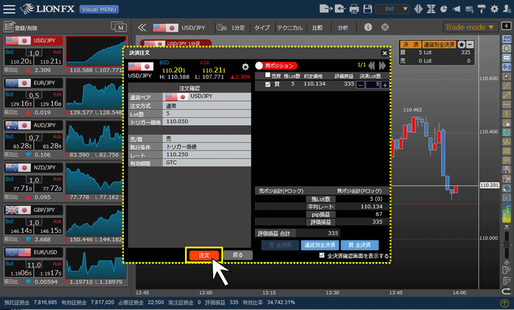Select the eraser tool in sidebar
514x310 pixels.
(507, 188)
